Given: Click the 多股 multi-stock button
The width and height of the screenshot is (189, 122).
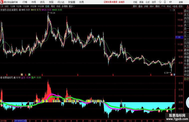Looking at the screenshot, I should tap(146, 6).
